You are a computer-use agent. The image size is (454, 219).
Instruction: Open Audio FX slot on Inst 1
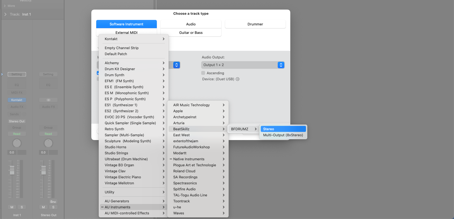pyautogui.click(x=17, y=107)
